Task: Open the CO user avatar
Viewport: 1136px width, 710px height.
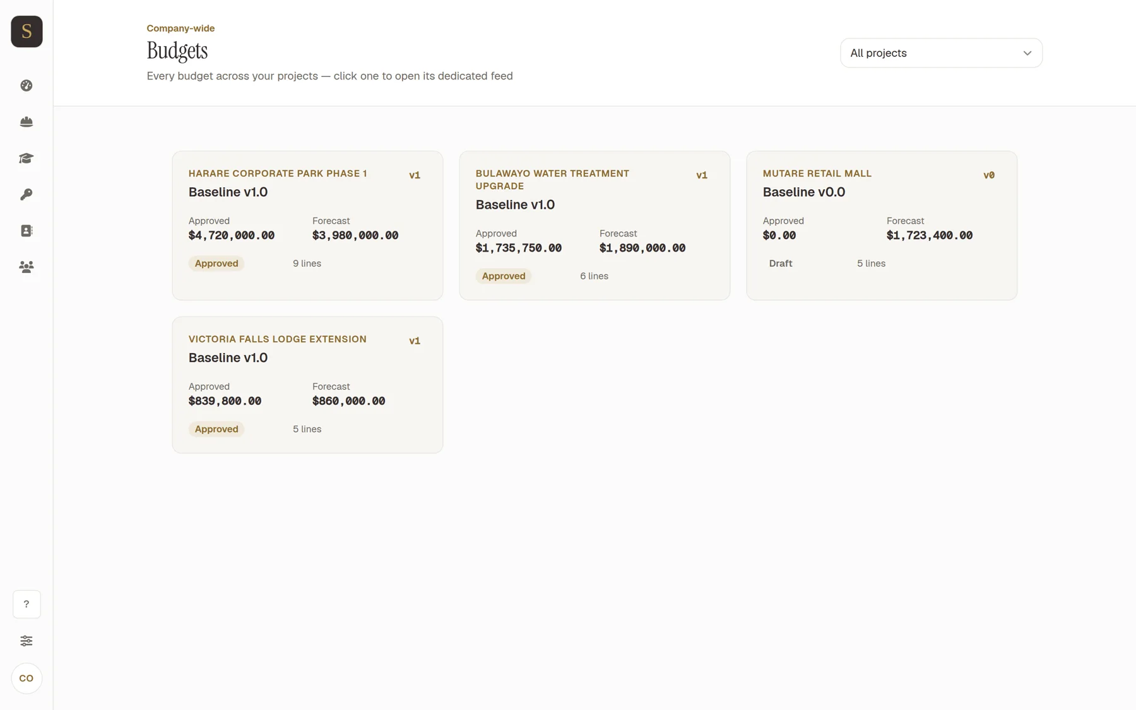Action: pos(27,678)
